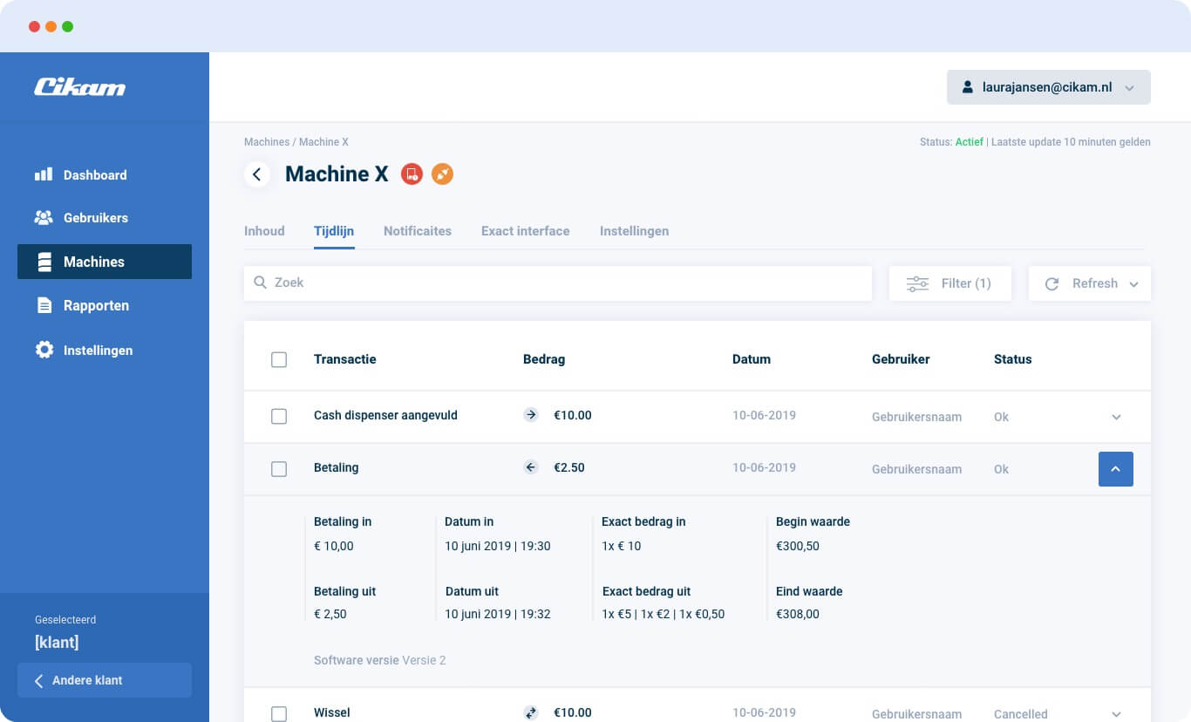Viewport: 1191px width, 722px height.
Task: Click the Andere klant button
Action: coord(105,680)
